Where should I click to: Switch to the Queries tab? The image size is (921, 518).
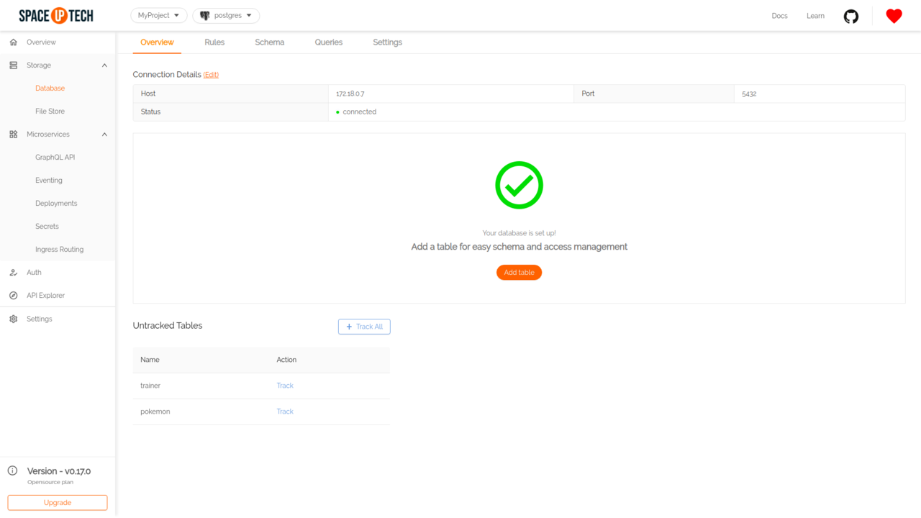pyautogui.click(x=328, y=42)
